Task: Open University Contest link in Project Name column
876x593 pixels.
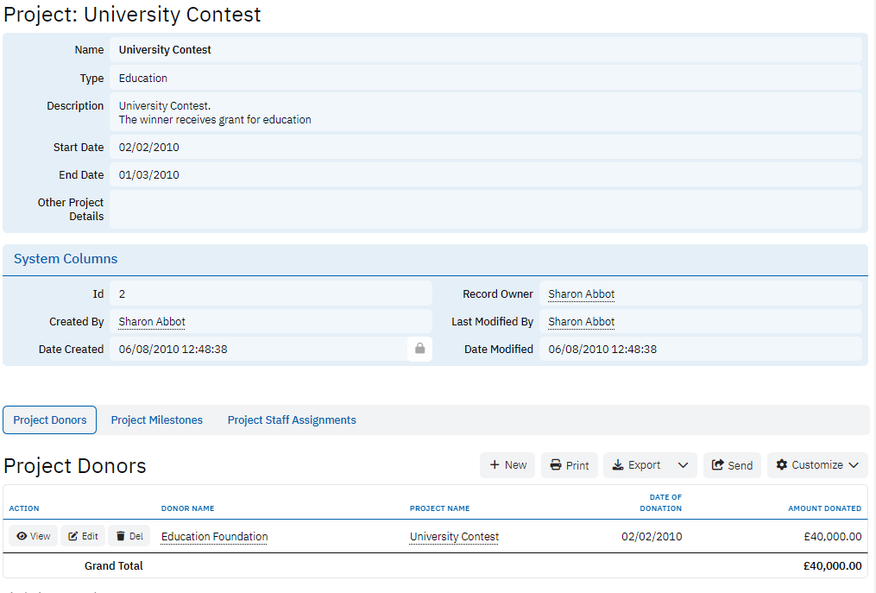Action: tap(454, 537)
